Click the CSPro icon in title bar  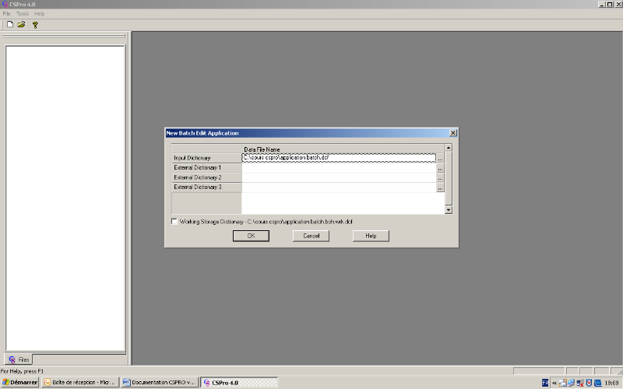5,4
